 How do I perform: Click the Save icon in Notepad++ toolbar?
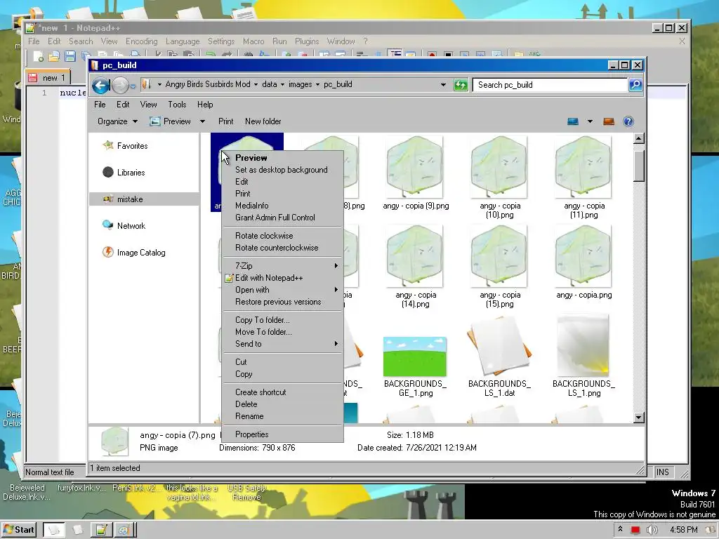coord(70,56)
